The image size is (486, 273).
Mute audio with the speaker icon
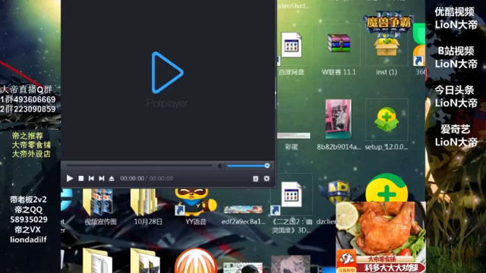pyautogui.click(x=219, y=166)
